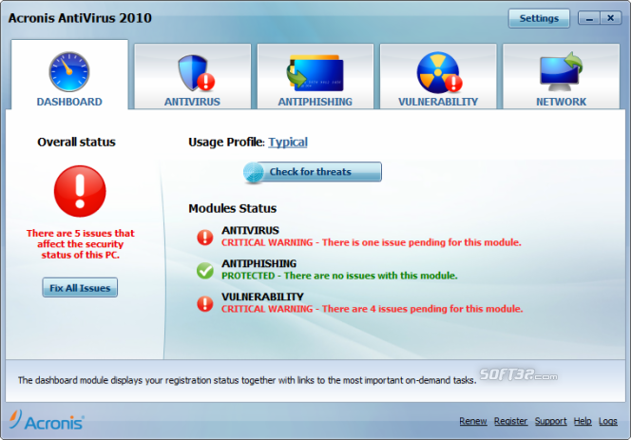Click the '5 issues' overall status text
This screenshot has width=631, height=440.
pos(80,244)
